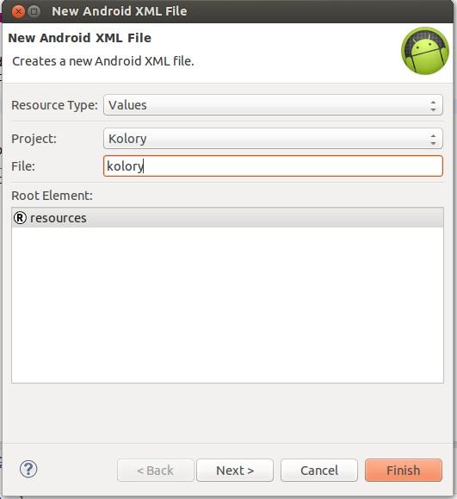Open the help question mark icon
Screen dimensions: 457x499
28,469
